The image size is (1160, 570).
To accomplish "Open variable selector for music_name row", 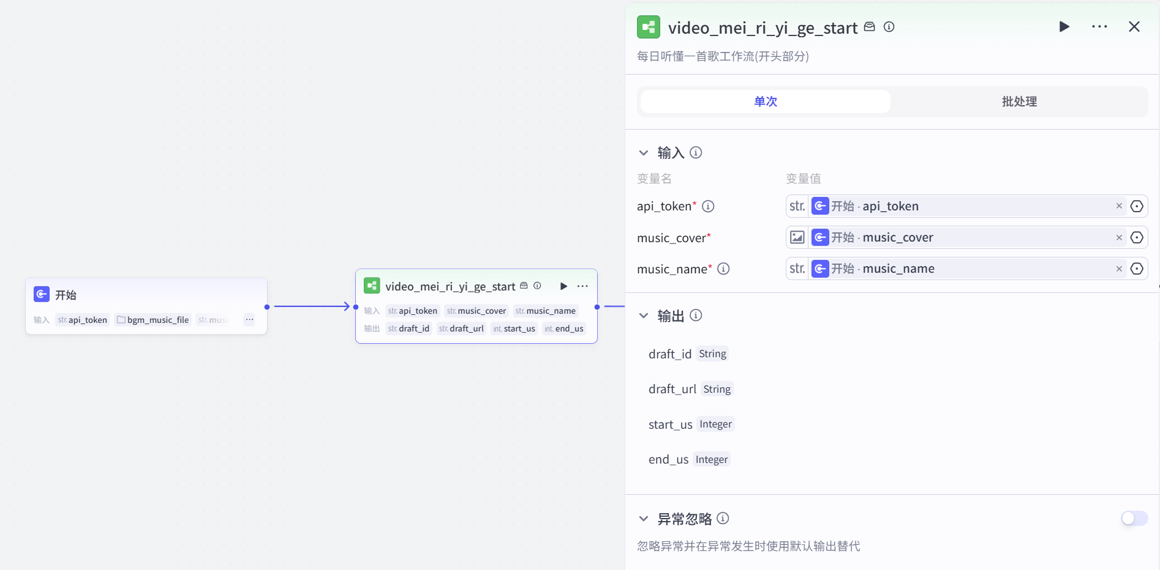I will click(x=1137, y=268).
